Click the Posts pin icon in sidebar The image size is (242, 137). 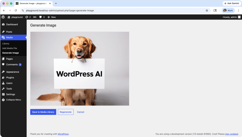(3, 32)
